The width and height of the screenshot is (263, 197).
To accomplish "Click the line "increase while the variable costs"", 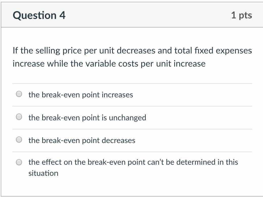I will (109, 64).
